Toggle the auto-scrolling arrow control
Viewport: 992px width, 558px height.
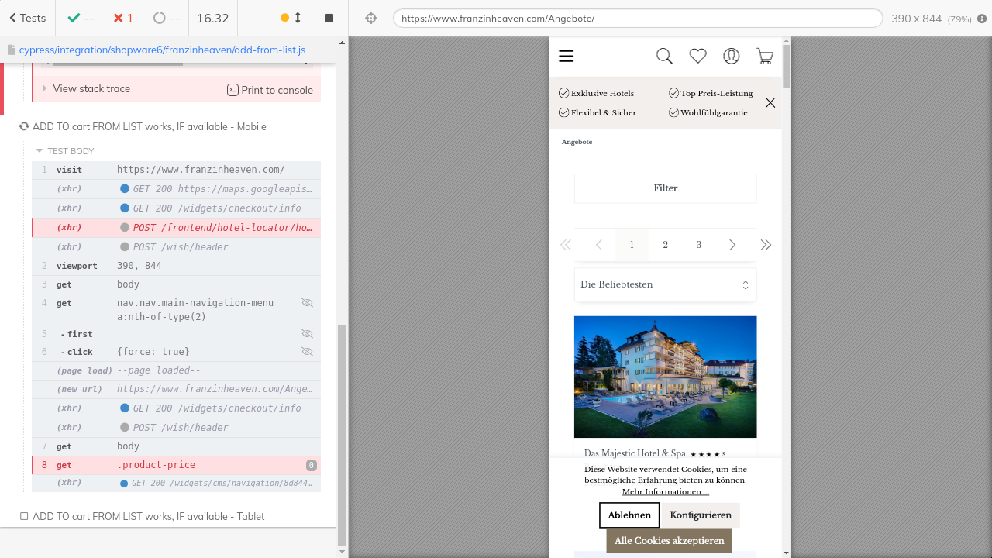[297, 18]
